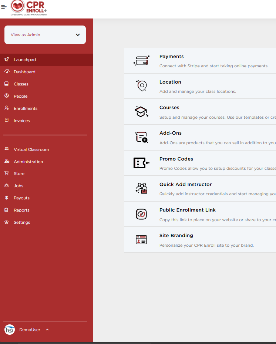The height and width of the screenshot is (344, 276).
Task: Open Launchpad in the sidebar
Action: coord(46,60)
